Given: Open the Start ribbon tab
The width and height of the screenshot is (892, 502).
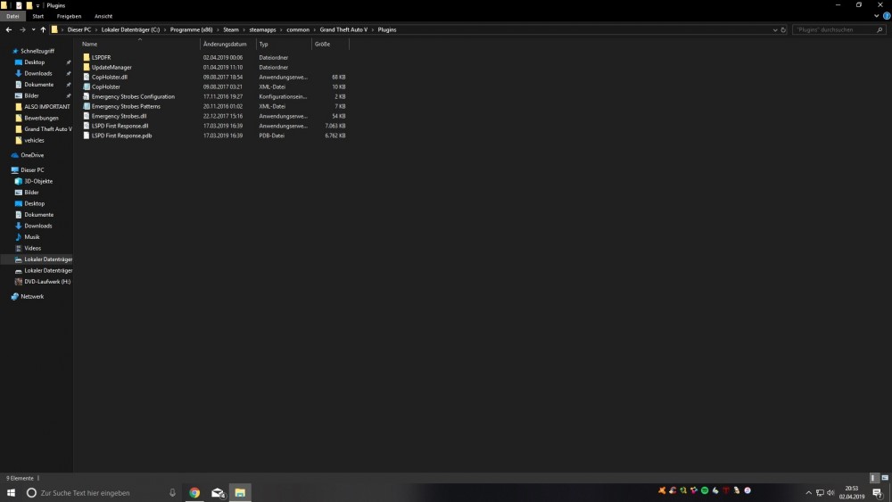Looking at the screenshot, I should [x=38, y=16].
